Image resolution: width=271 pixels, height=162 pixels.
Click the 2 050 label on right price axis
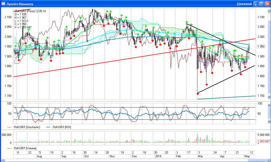(261, 27)
